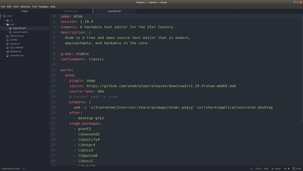Click the monitor.sh file icon
Image resolution: width=303 pixels, height=171 pixels.
point(7,44)
